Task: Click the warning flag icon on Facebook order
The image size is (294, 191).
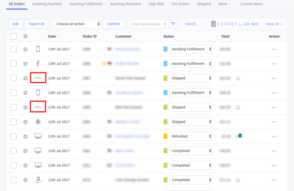Action: click(x=104, y=64)
